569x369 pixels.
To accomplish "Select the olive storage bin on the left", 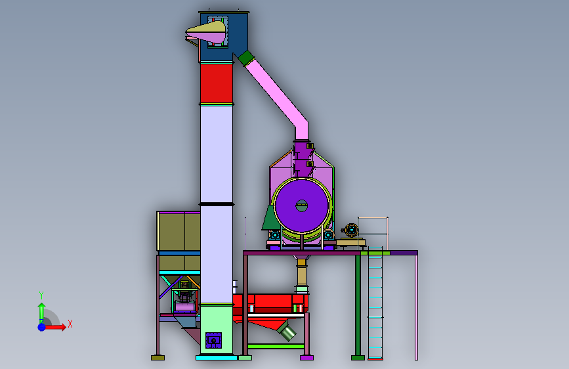I will tap(179, 232).
